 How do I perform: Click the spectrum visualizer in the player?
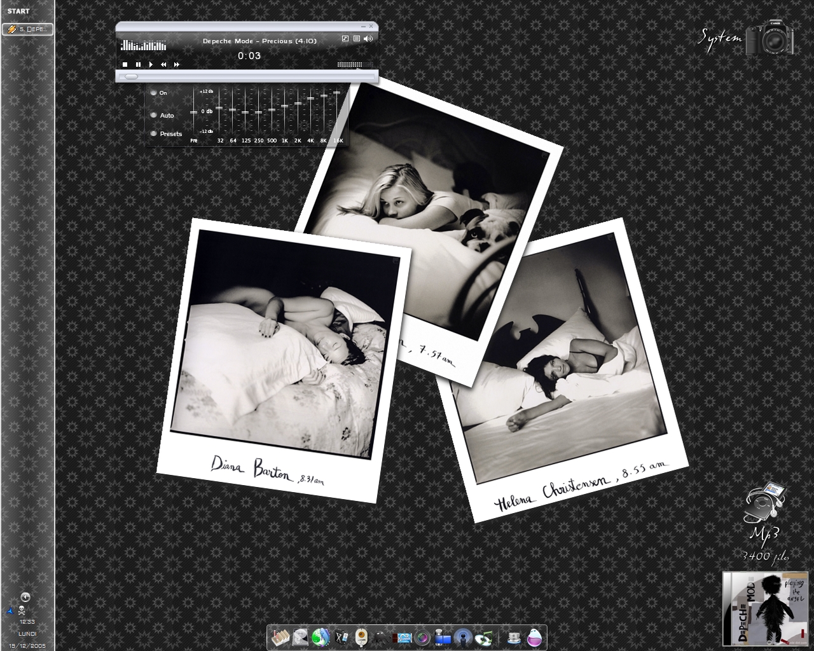[x=144, y=45]
